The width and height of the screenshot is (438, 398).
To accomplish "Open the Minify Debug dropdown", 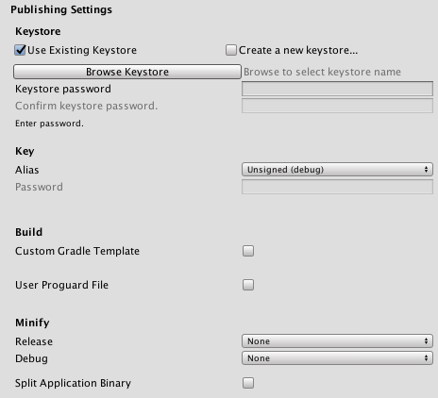I will point(337,358).
